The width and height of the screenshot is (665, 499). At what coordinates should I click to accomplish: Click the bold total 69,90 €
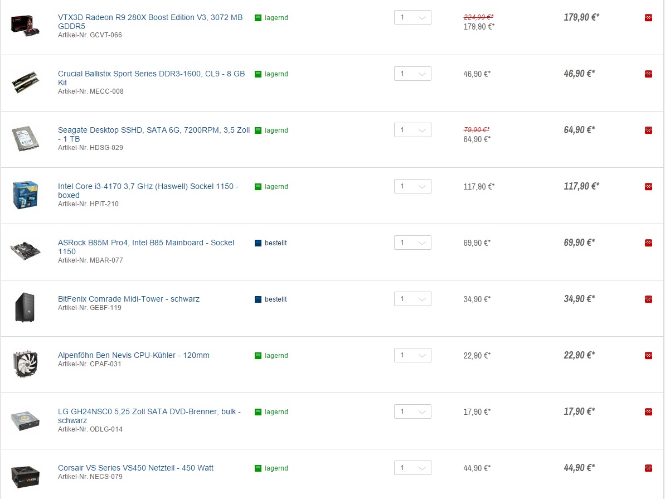coord(579,243)
